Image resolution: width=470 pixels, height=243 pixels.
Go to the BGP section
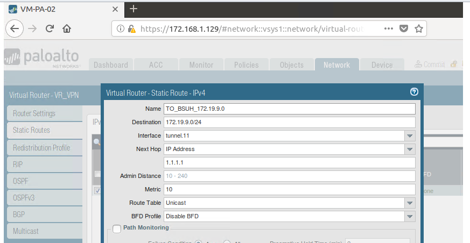pyautogui.click(x=45, y=215)
